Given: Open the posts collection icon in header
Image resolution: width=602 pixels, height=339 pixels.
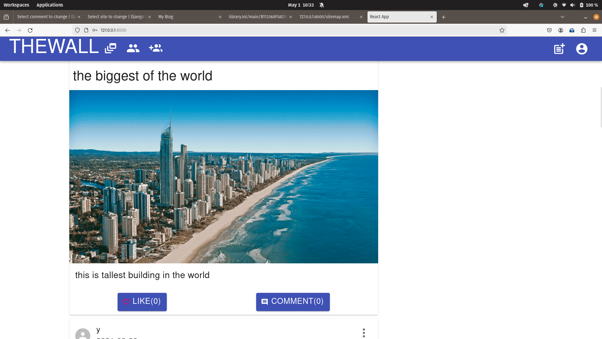Looking at the screenshot, I should [110, 48].
